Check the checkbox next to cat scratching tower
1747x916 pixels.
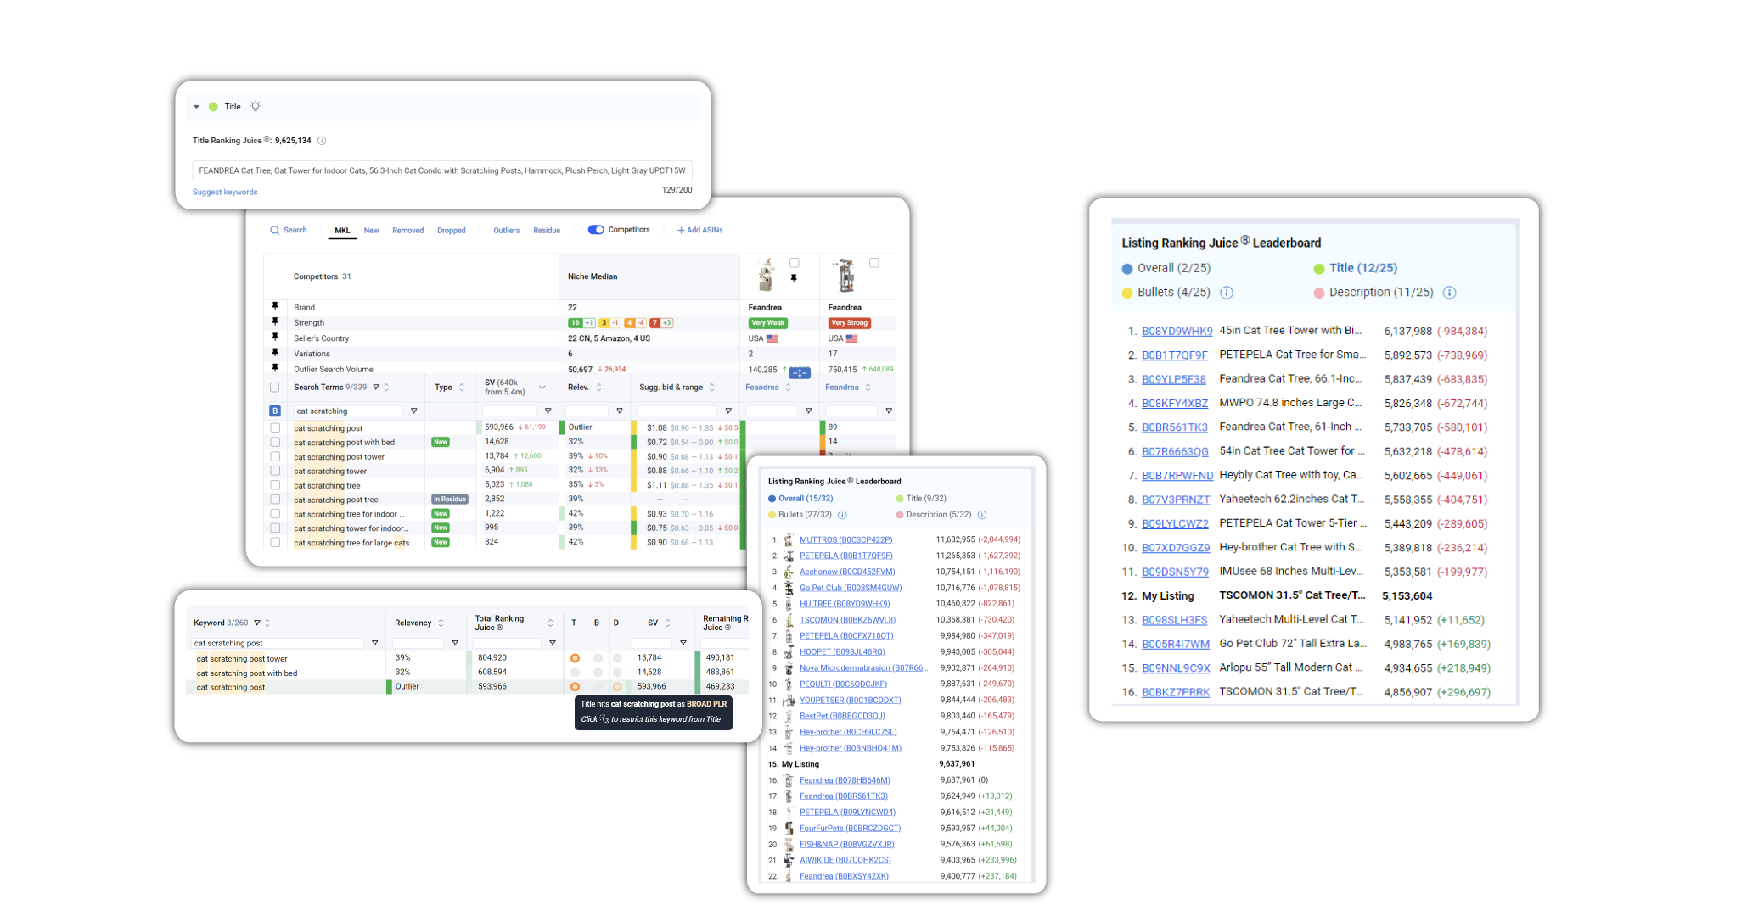pos(275,470)
